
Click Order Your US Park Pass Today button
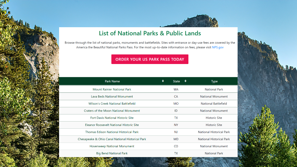pyautogui.click(x=150, y=59)
